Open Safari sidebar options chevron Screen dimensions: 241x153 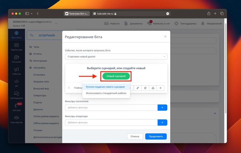[x=32, y=13]
